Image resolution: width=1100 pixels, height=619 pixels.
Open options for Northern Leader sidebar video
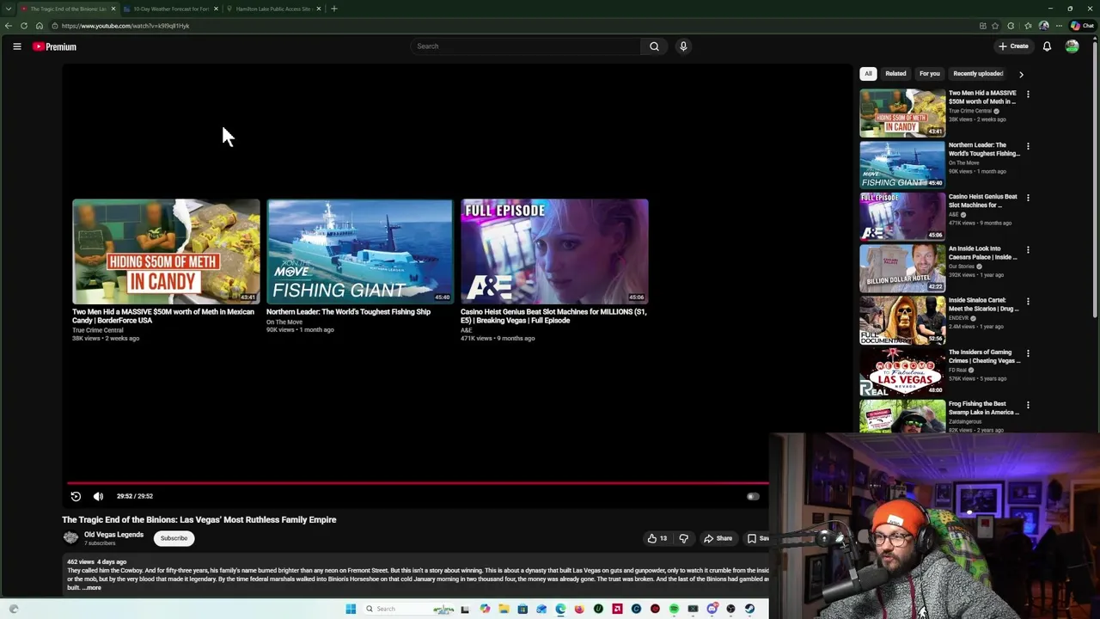(x=1028, y=146)
